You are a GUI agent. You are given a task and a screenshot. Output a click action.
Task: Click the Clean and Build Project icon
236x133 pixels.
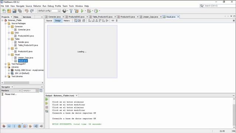point(76,11)
